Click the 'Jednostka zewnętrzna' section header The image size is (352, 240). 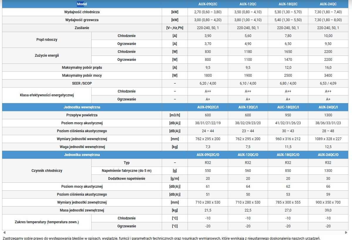[82, 155]
